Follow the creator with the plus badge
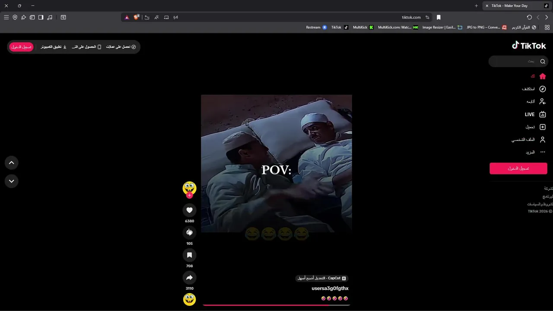The width and height of the screenshot is (553, 311). [x=189, y=195]
